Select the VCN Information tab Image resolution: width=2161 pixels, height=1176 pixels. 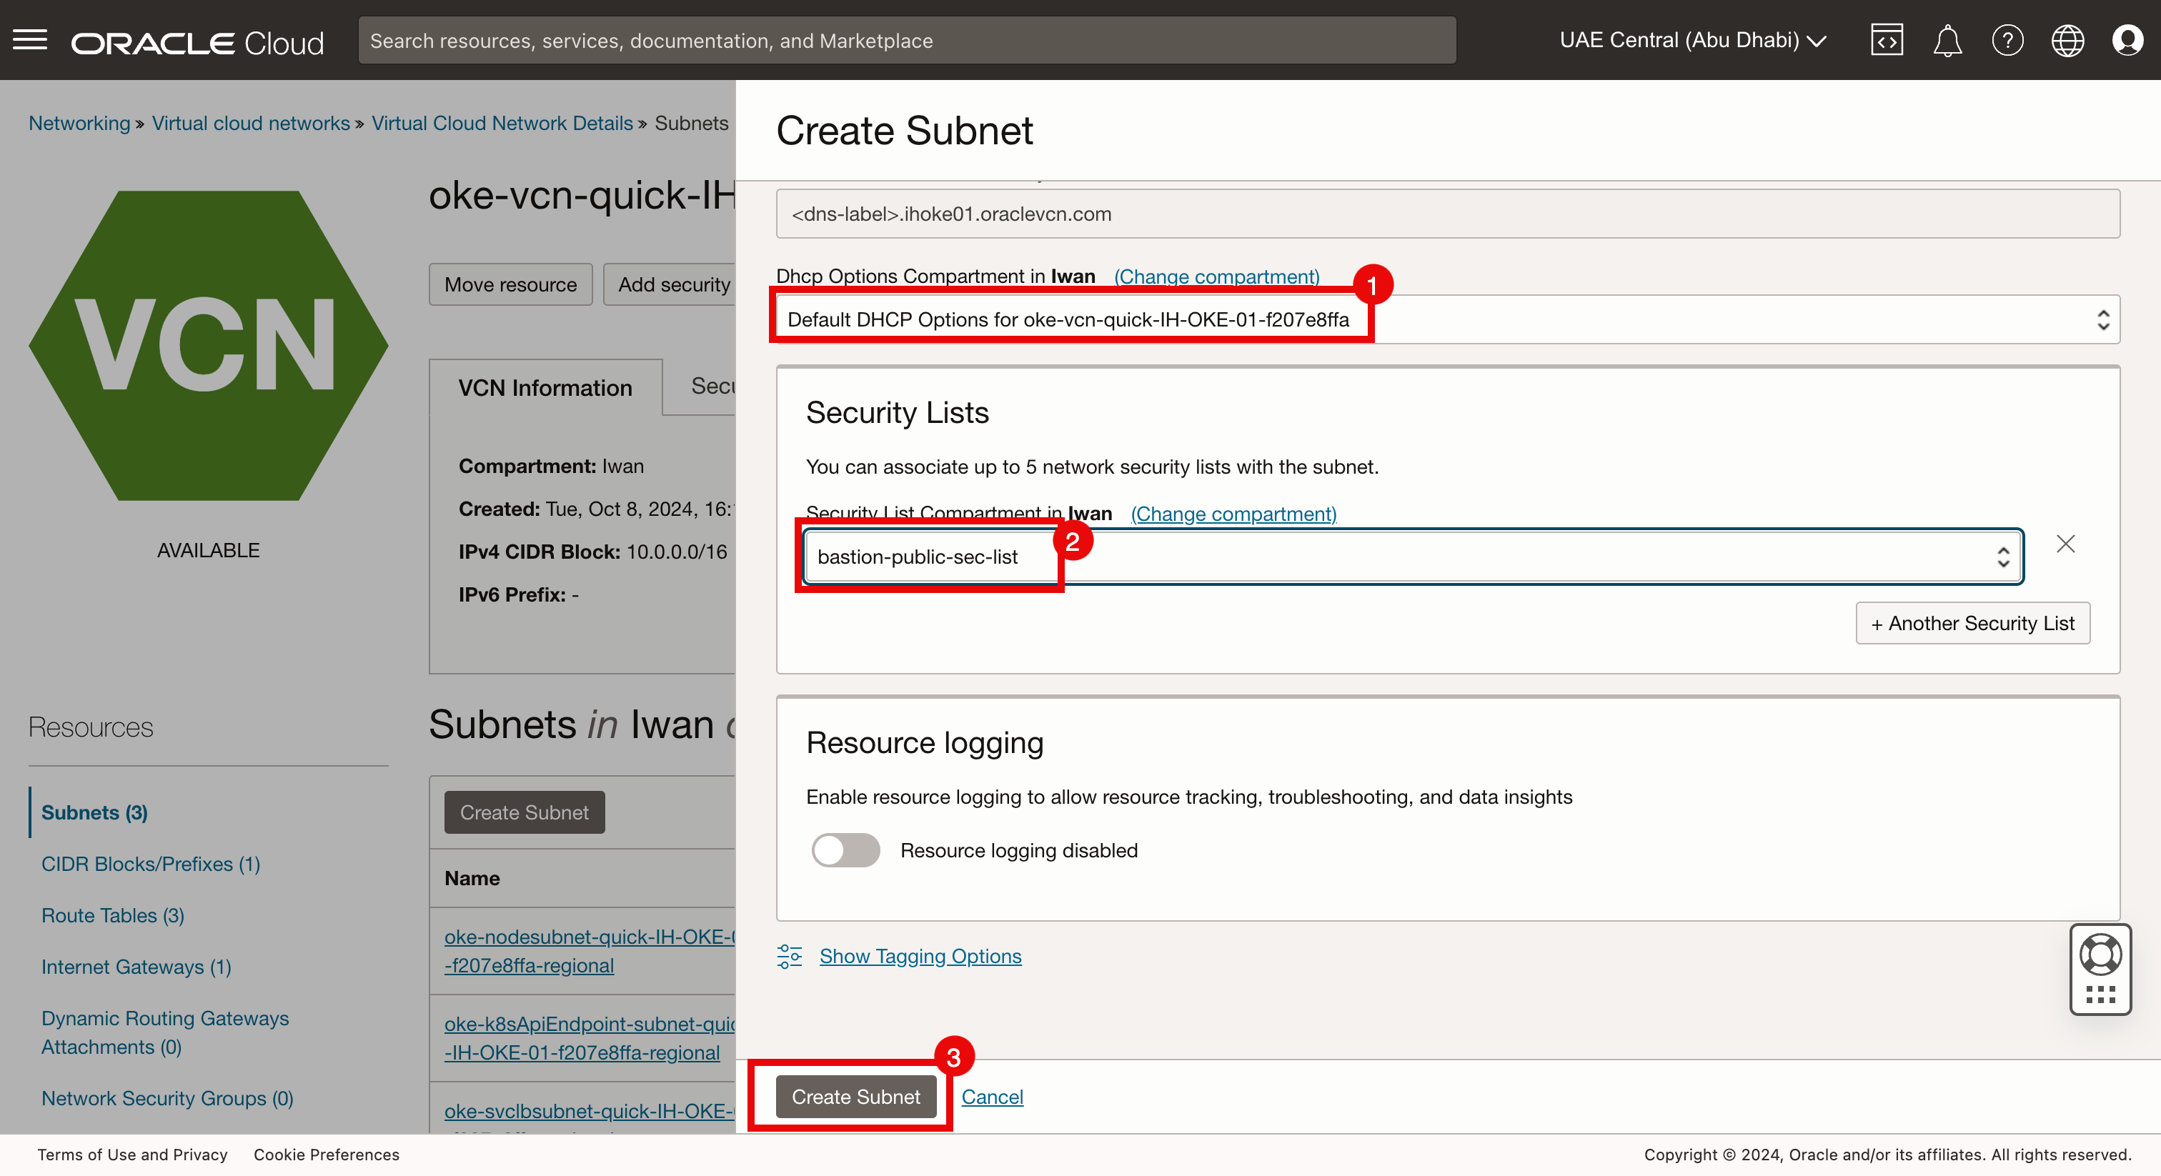coord(545,387)
